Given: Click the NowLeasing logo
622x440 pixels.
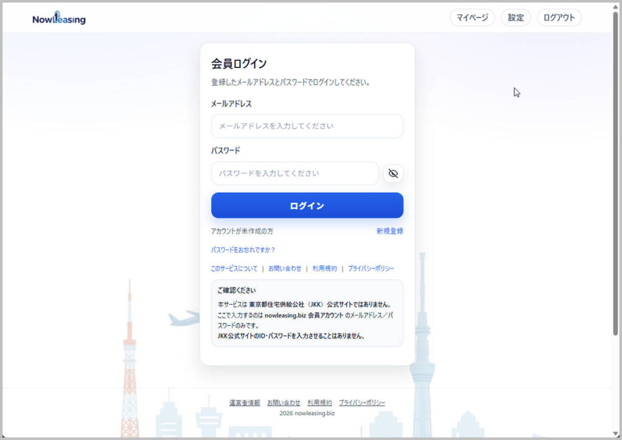Looking at the screenshot, I should (58, 19).
